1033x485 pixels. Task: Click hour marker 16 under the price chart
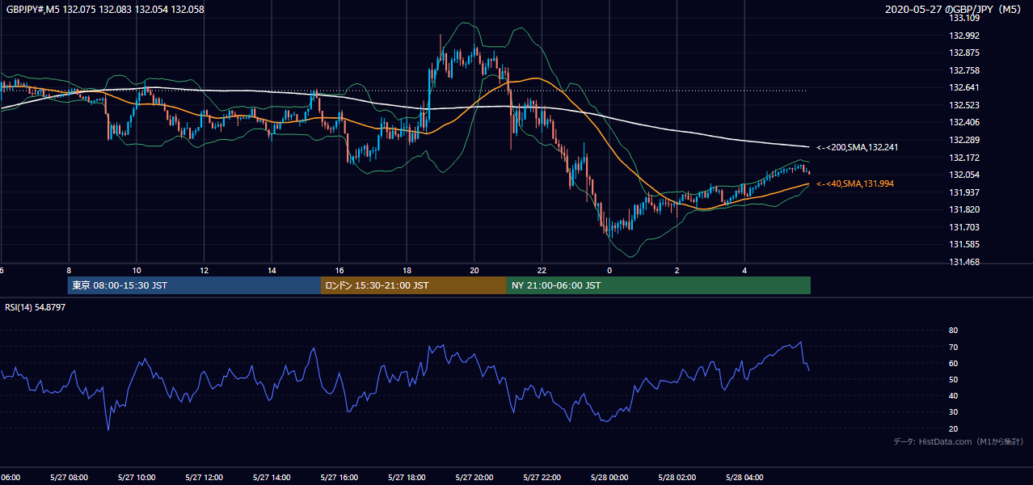[x=339, y=271]
